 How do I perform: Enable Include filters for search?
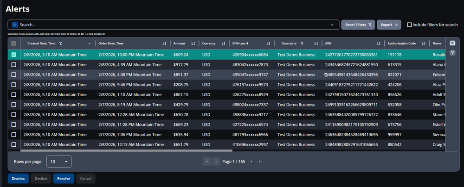click(x=410, y=25)
